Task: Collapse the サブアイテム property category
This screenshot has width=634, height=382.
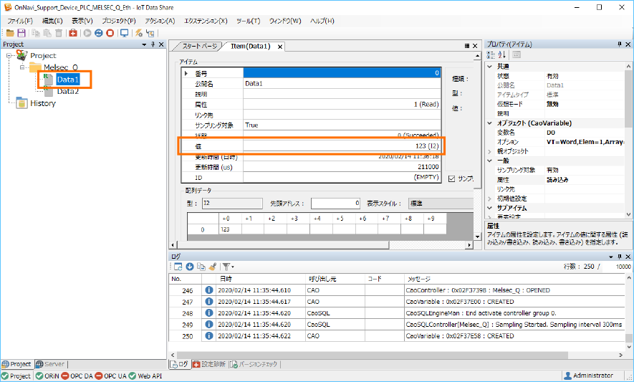Action: (490, 208)
